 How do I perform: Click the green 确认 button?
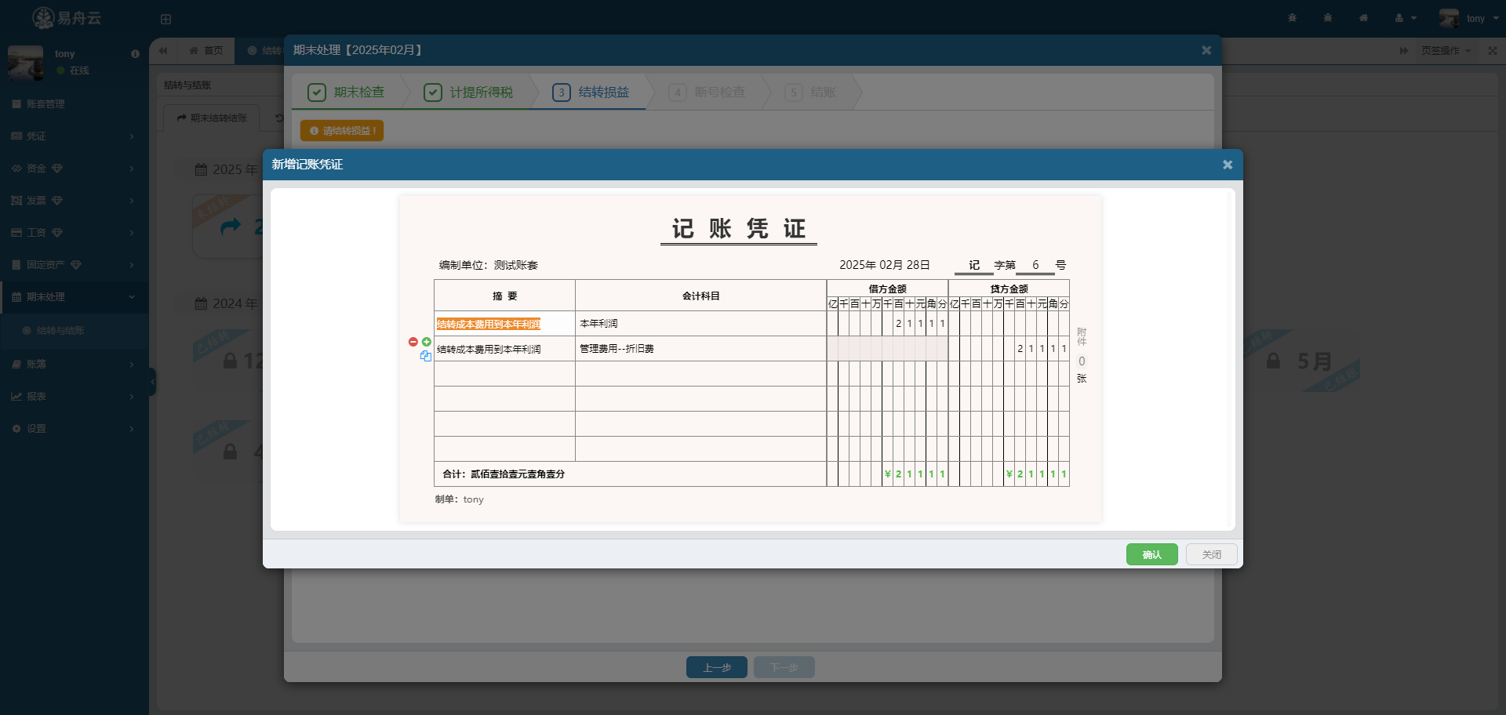click(1151, 555)
